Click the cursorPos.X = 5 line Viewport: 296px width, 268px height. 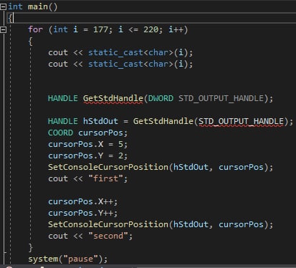click(87, 144)
